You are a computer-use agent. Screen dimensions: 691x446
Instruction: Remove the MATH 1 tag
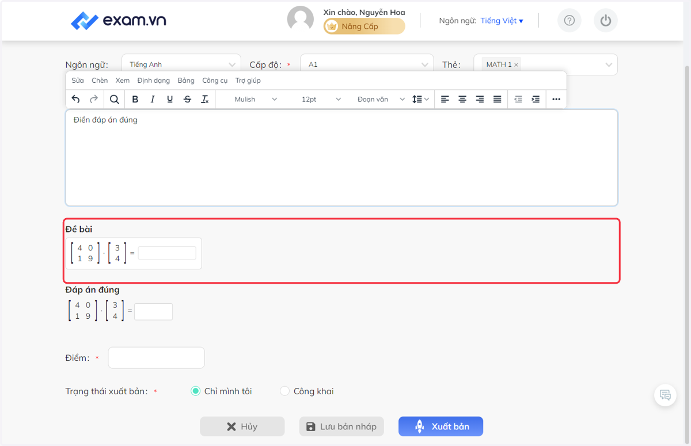[517, 65]
